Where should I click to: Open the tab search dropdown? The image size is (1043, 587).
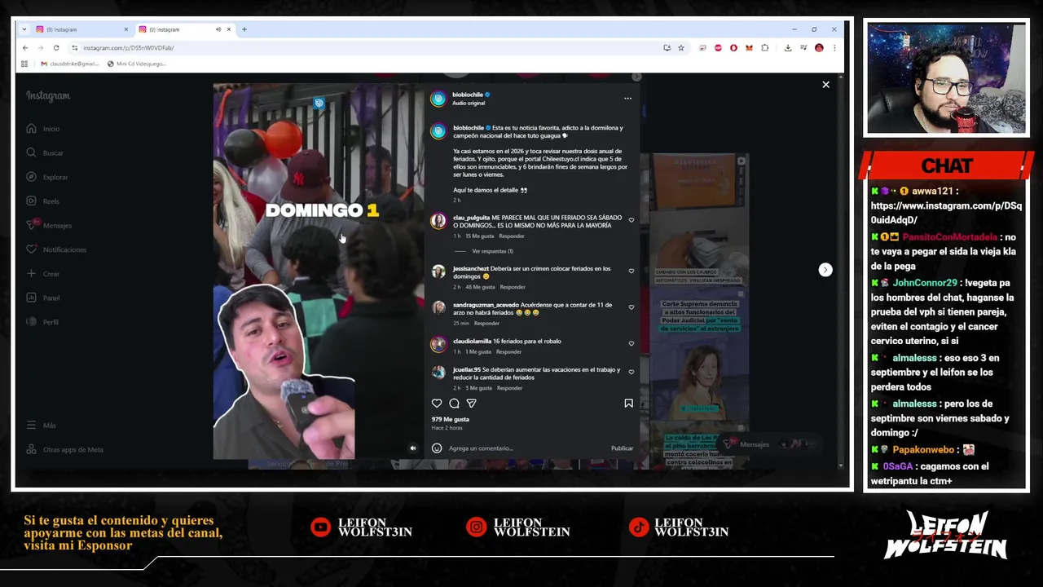24,29
